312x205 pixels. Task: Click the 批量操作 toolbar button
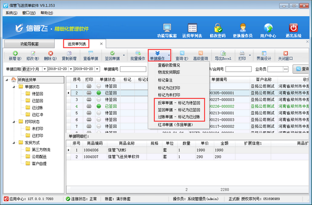138,56
